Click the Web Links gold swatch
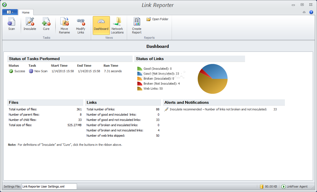 coord(140,89)
